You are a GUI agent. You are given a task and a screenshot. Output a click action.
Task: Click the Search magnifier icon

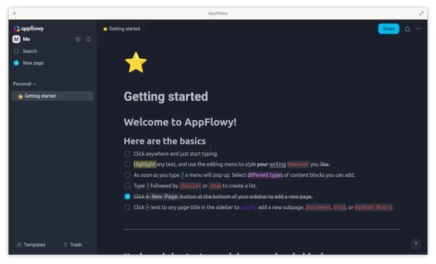(x=17, y=51)
